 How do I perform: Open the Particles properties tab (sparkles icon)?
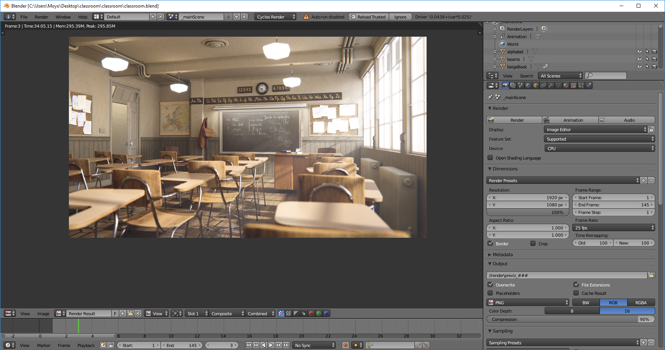click(581, 85)
